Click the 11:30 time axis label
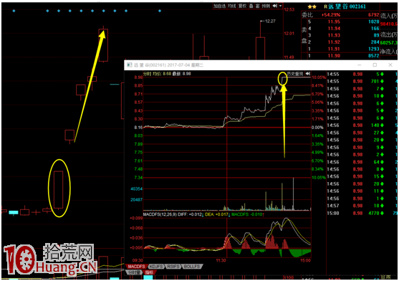Screen dimensions: 399x281 221,260
